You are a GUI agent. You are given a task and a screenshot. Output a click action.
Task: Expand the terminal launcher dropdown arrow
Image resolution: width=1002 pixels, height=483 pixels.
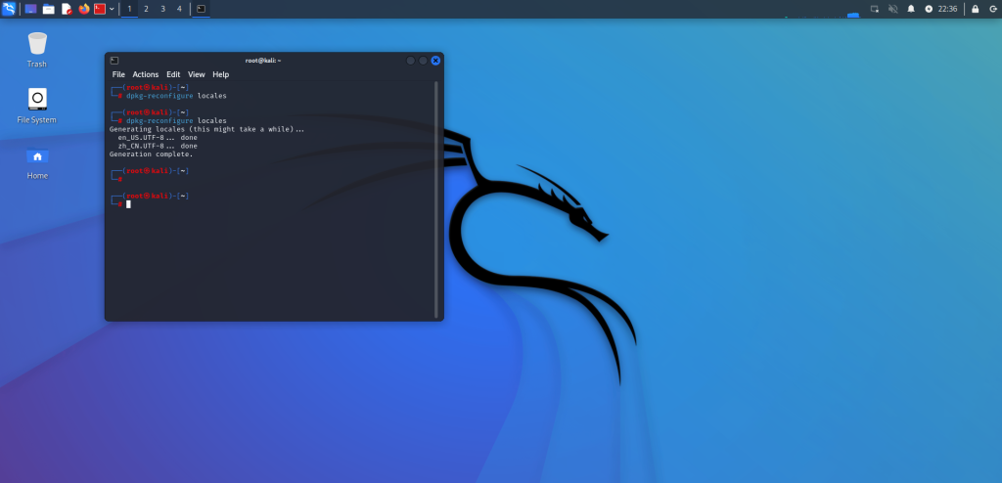tap(112, 9)
